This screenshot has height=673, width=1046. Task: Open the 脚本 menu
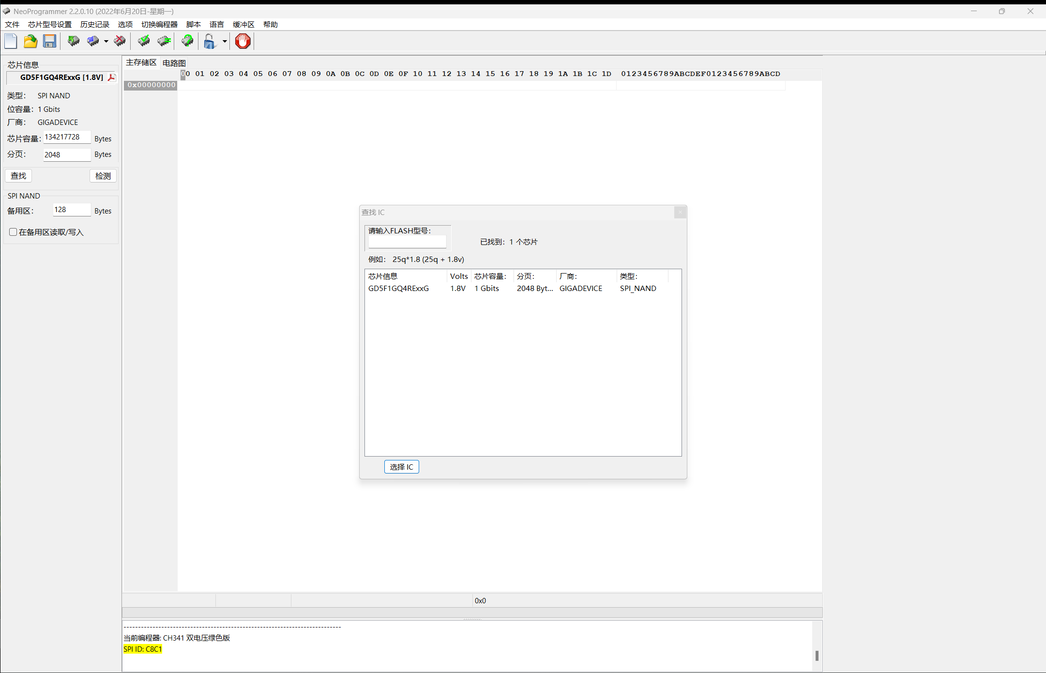tap(193, 25)
